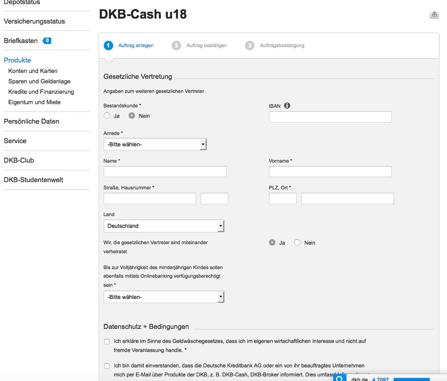
Task: Select Nein for Bestandskunde
Action: point(132,116)
